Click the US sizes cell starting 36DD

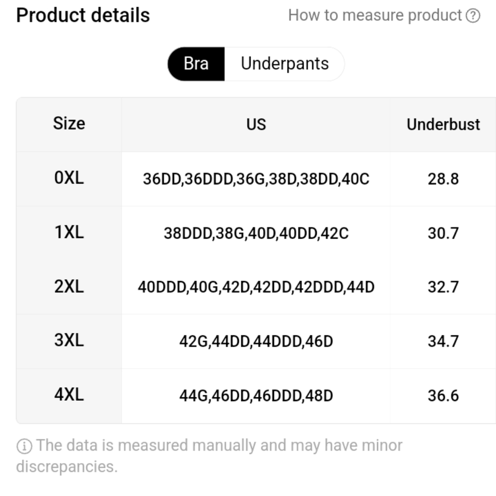256,179
